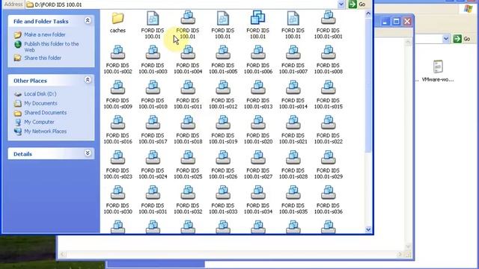The width and height of the screenshot is (479, 269).
Task: Select FORD IDS 100.01-s031 file icon
Action: click(x=153, y=193)
